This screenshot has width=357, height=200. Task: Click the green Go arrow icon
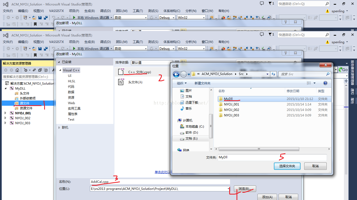341,70
